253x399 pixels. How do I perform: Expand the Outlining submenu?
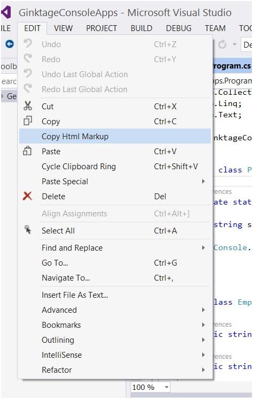click(115, 340)
